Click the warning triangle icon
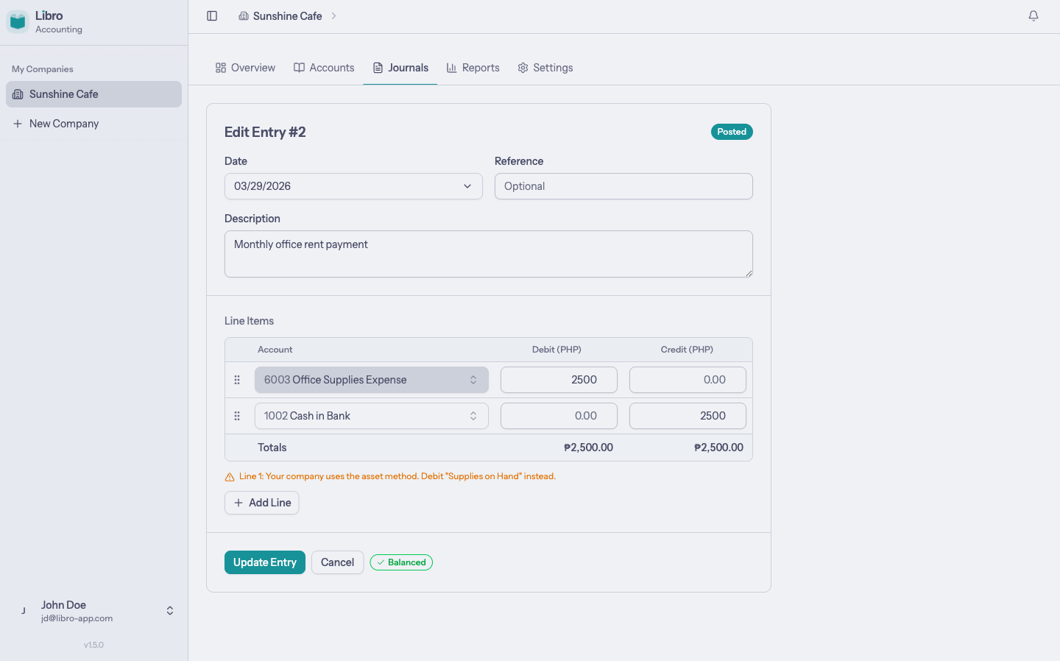1060x661 pixels. 230,477
